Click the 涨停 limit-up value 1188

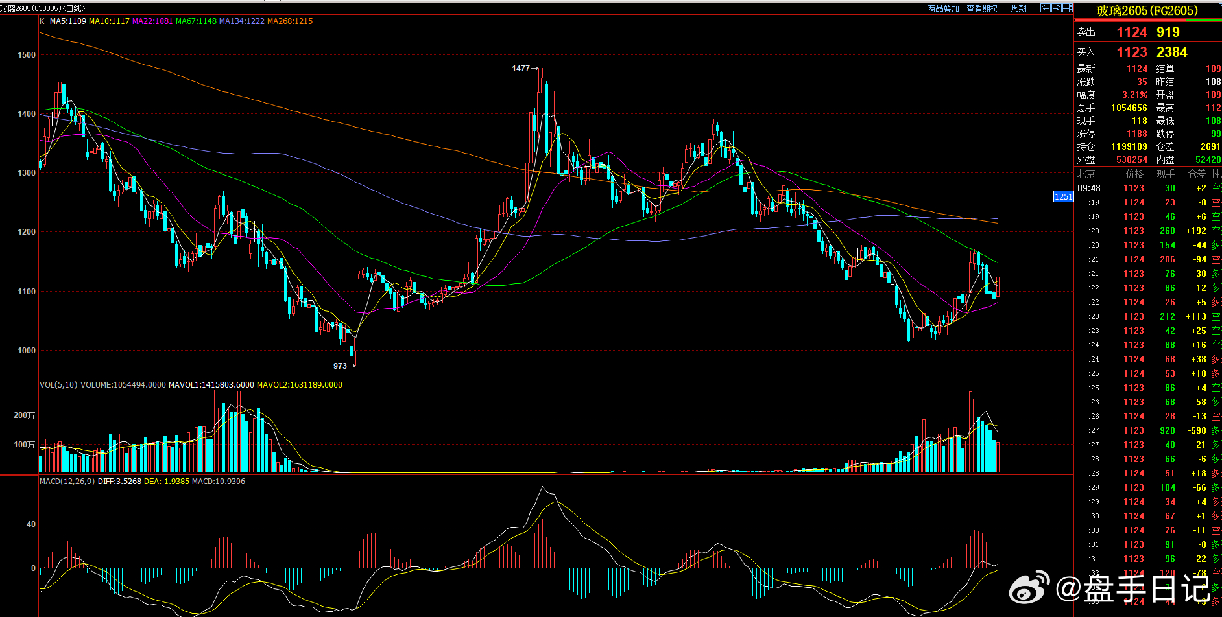[1136, 134]
